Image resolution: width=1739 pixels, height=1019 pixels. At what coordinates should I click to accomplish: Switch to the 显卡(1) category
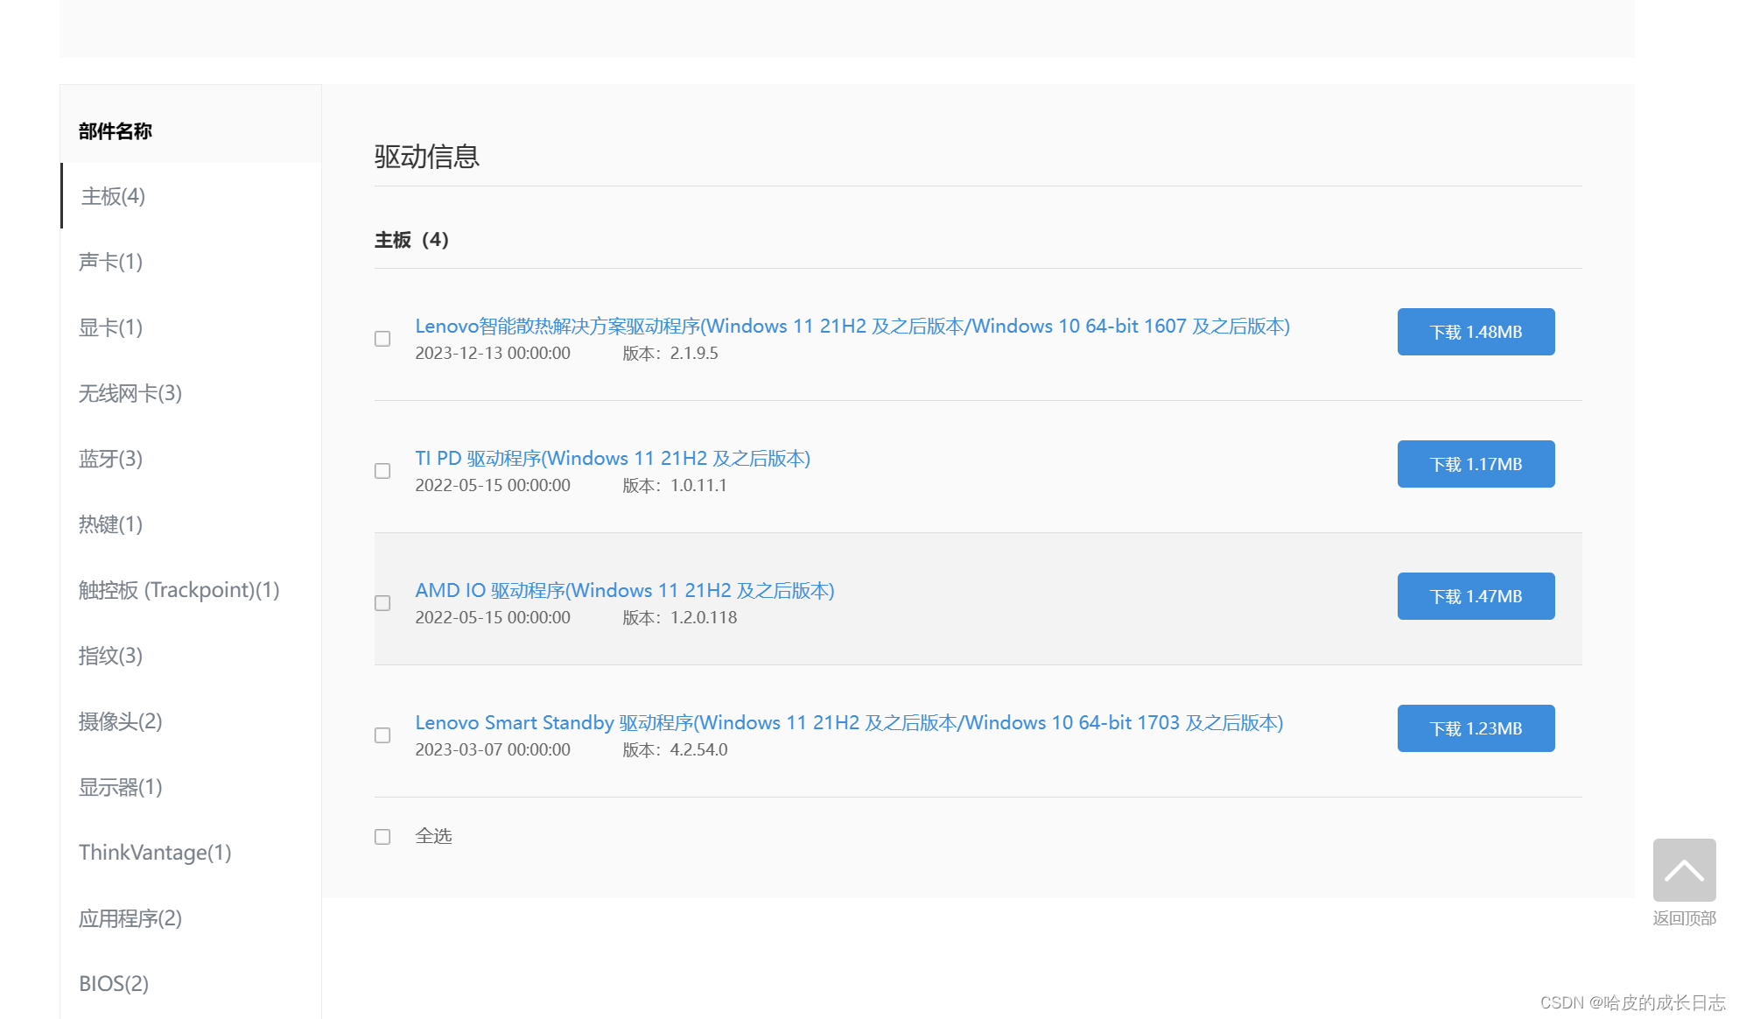(110, 327)
